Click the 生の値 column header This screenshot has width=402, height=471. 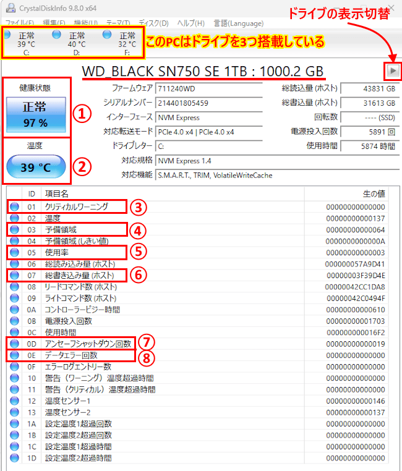346,193
